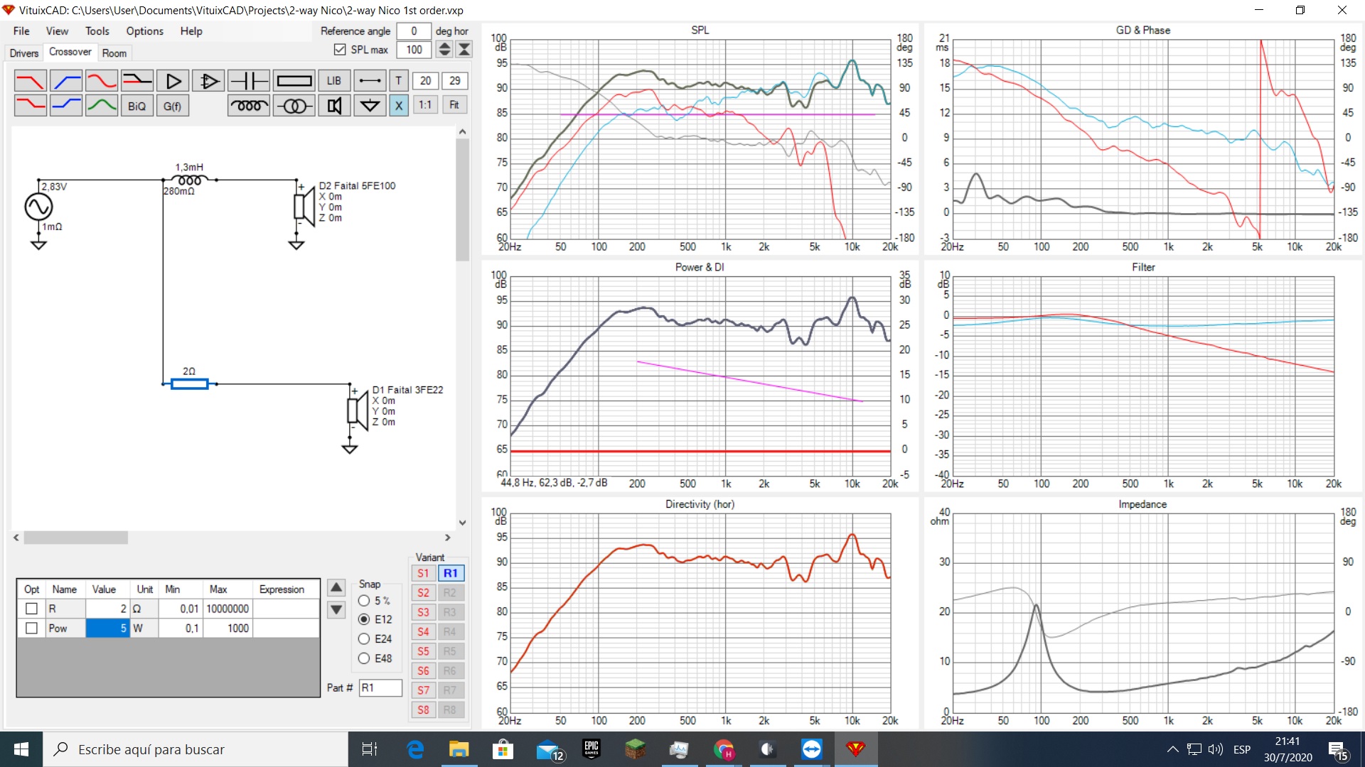Add an inductor coil component

pos(249,106)
